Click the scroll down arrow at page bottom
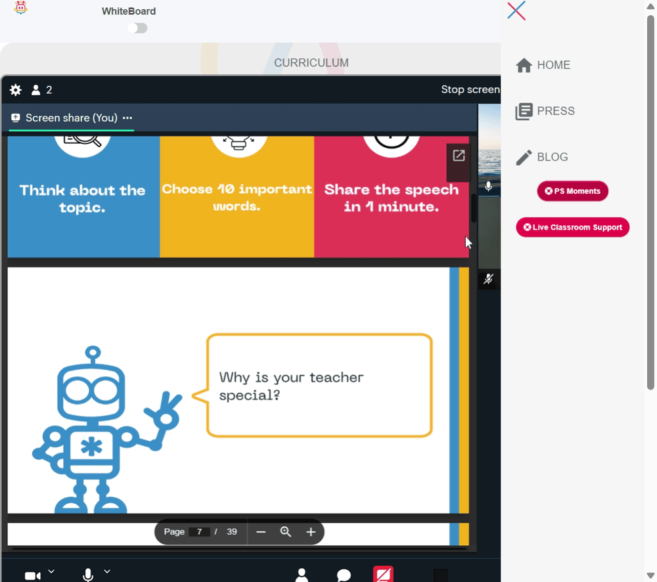The image size is (657, 582). pos(650,575)
